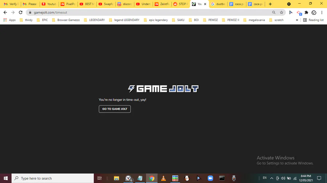Open the network icon in system tray
The image size is (327, 183).
pyautogui.click(x=295, y=178)
